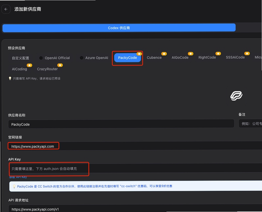
Task: Click the back arrow button
Action: (x=6, y=9)
